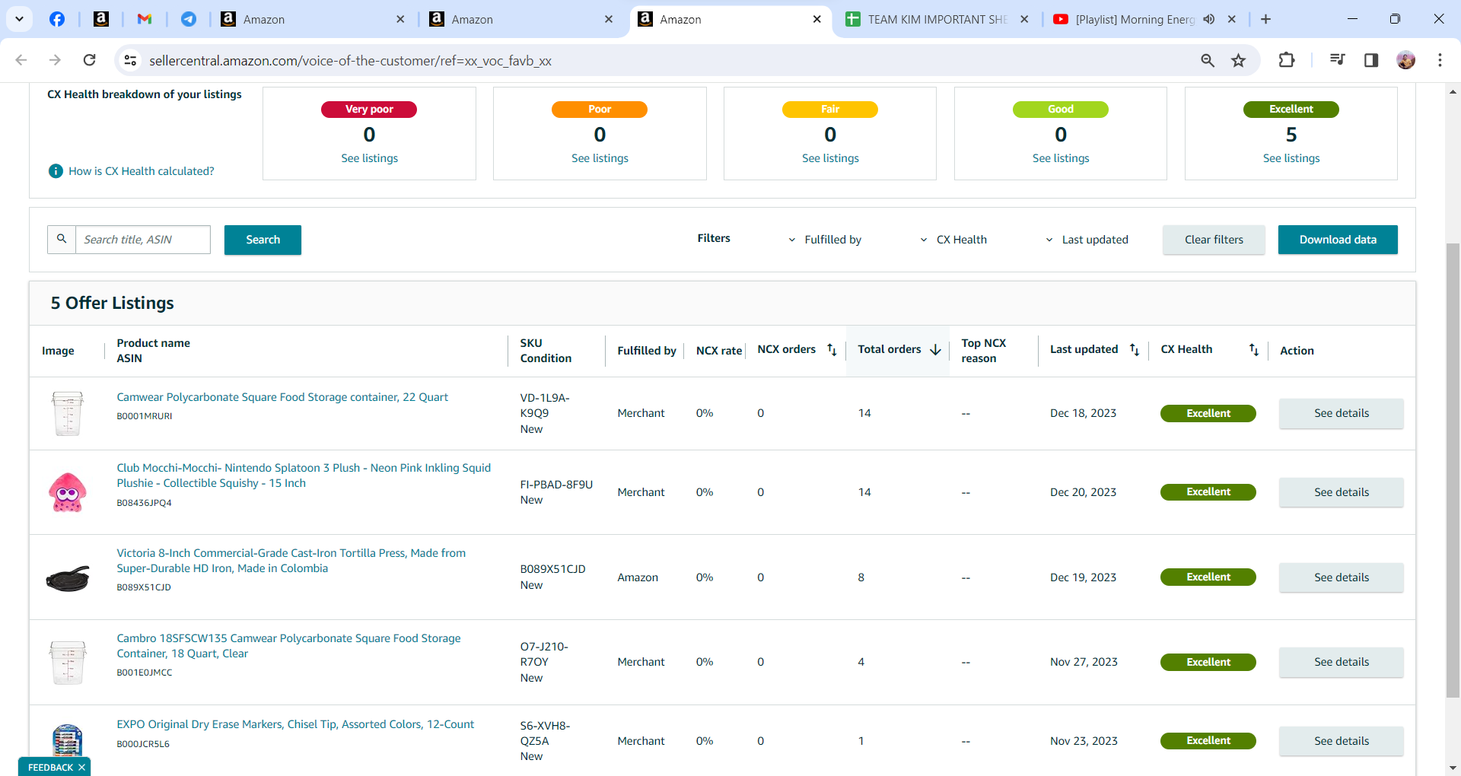Open Club Mocchi-Mocchi Splatoon plush link
Screen dimensions: 1461x776
[x=304, y=475]
